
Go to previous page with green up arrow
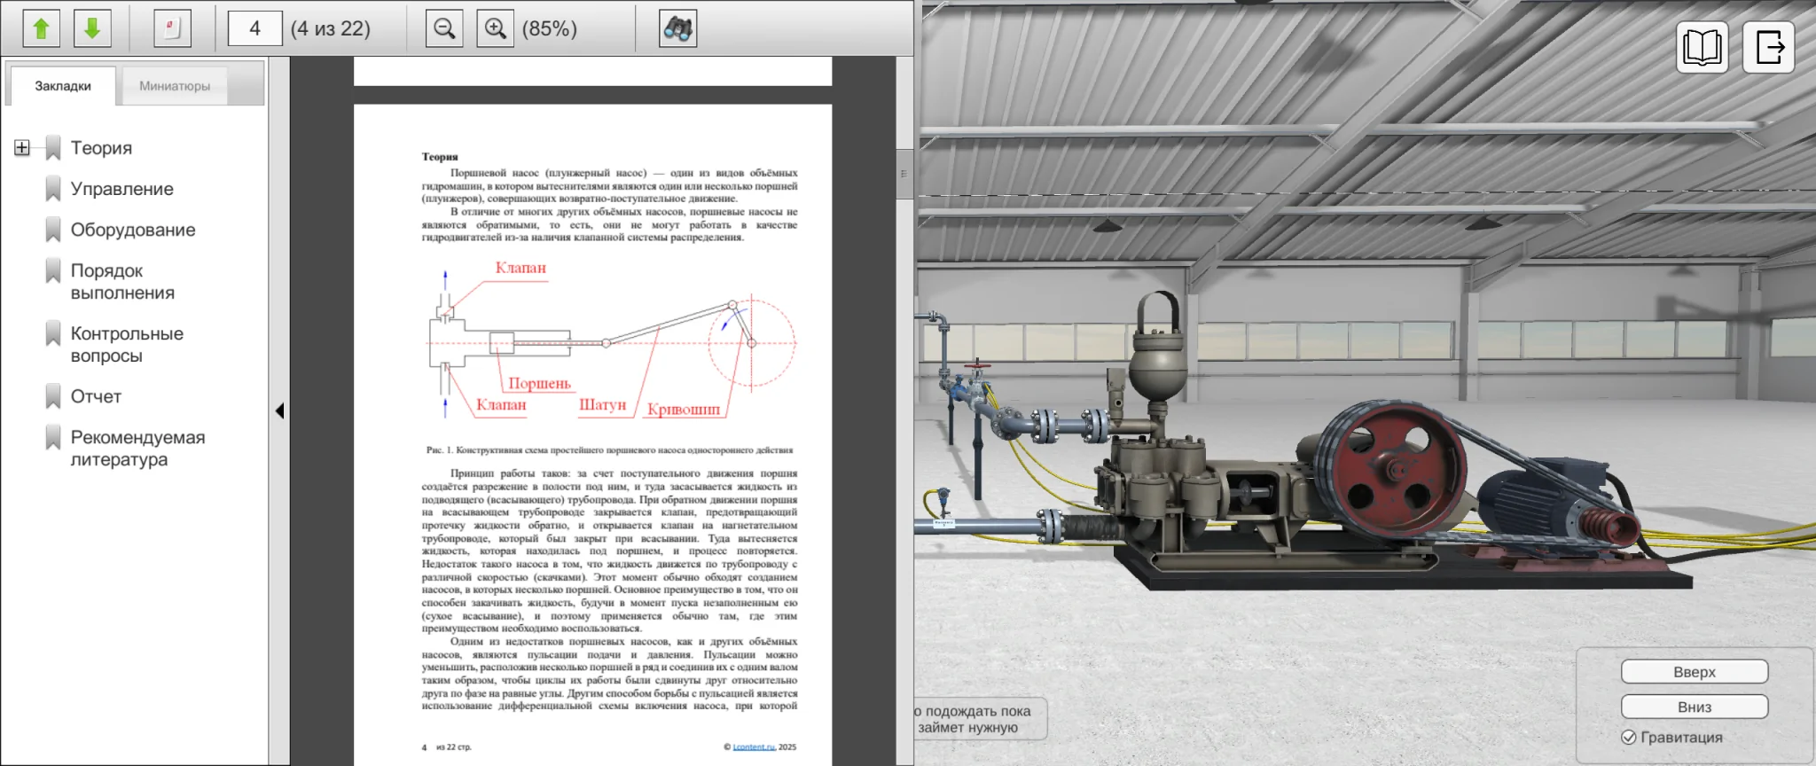41,28
